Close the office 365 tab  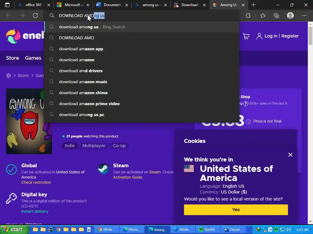click(49, 5)
